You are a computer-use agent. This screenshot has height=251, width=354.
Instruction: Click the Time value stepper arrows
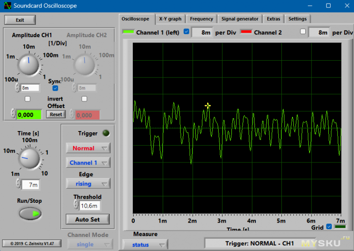(x=19, y=183)
